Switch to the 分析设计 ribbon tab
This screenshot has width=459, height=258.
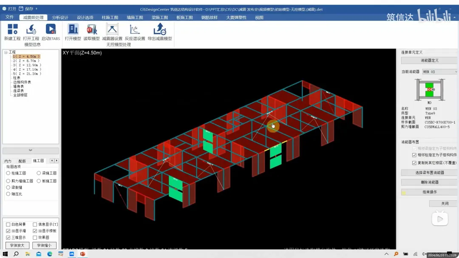60,17
